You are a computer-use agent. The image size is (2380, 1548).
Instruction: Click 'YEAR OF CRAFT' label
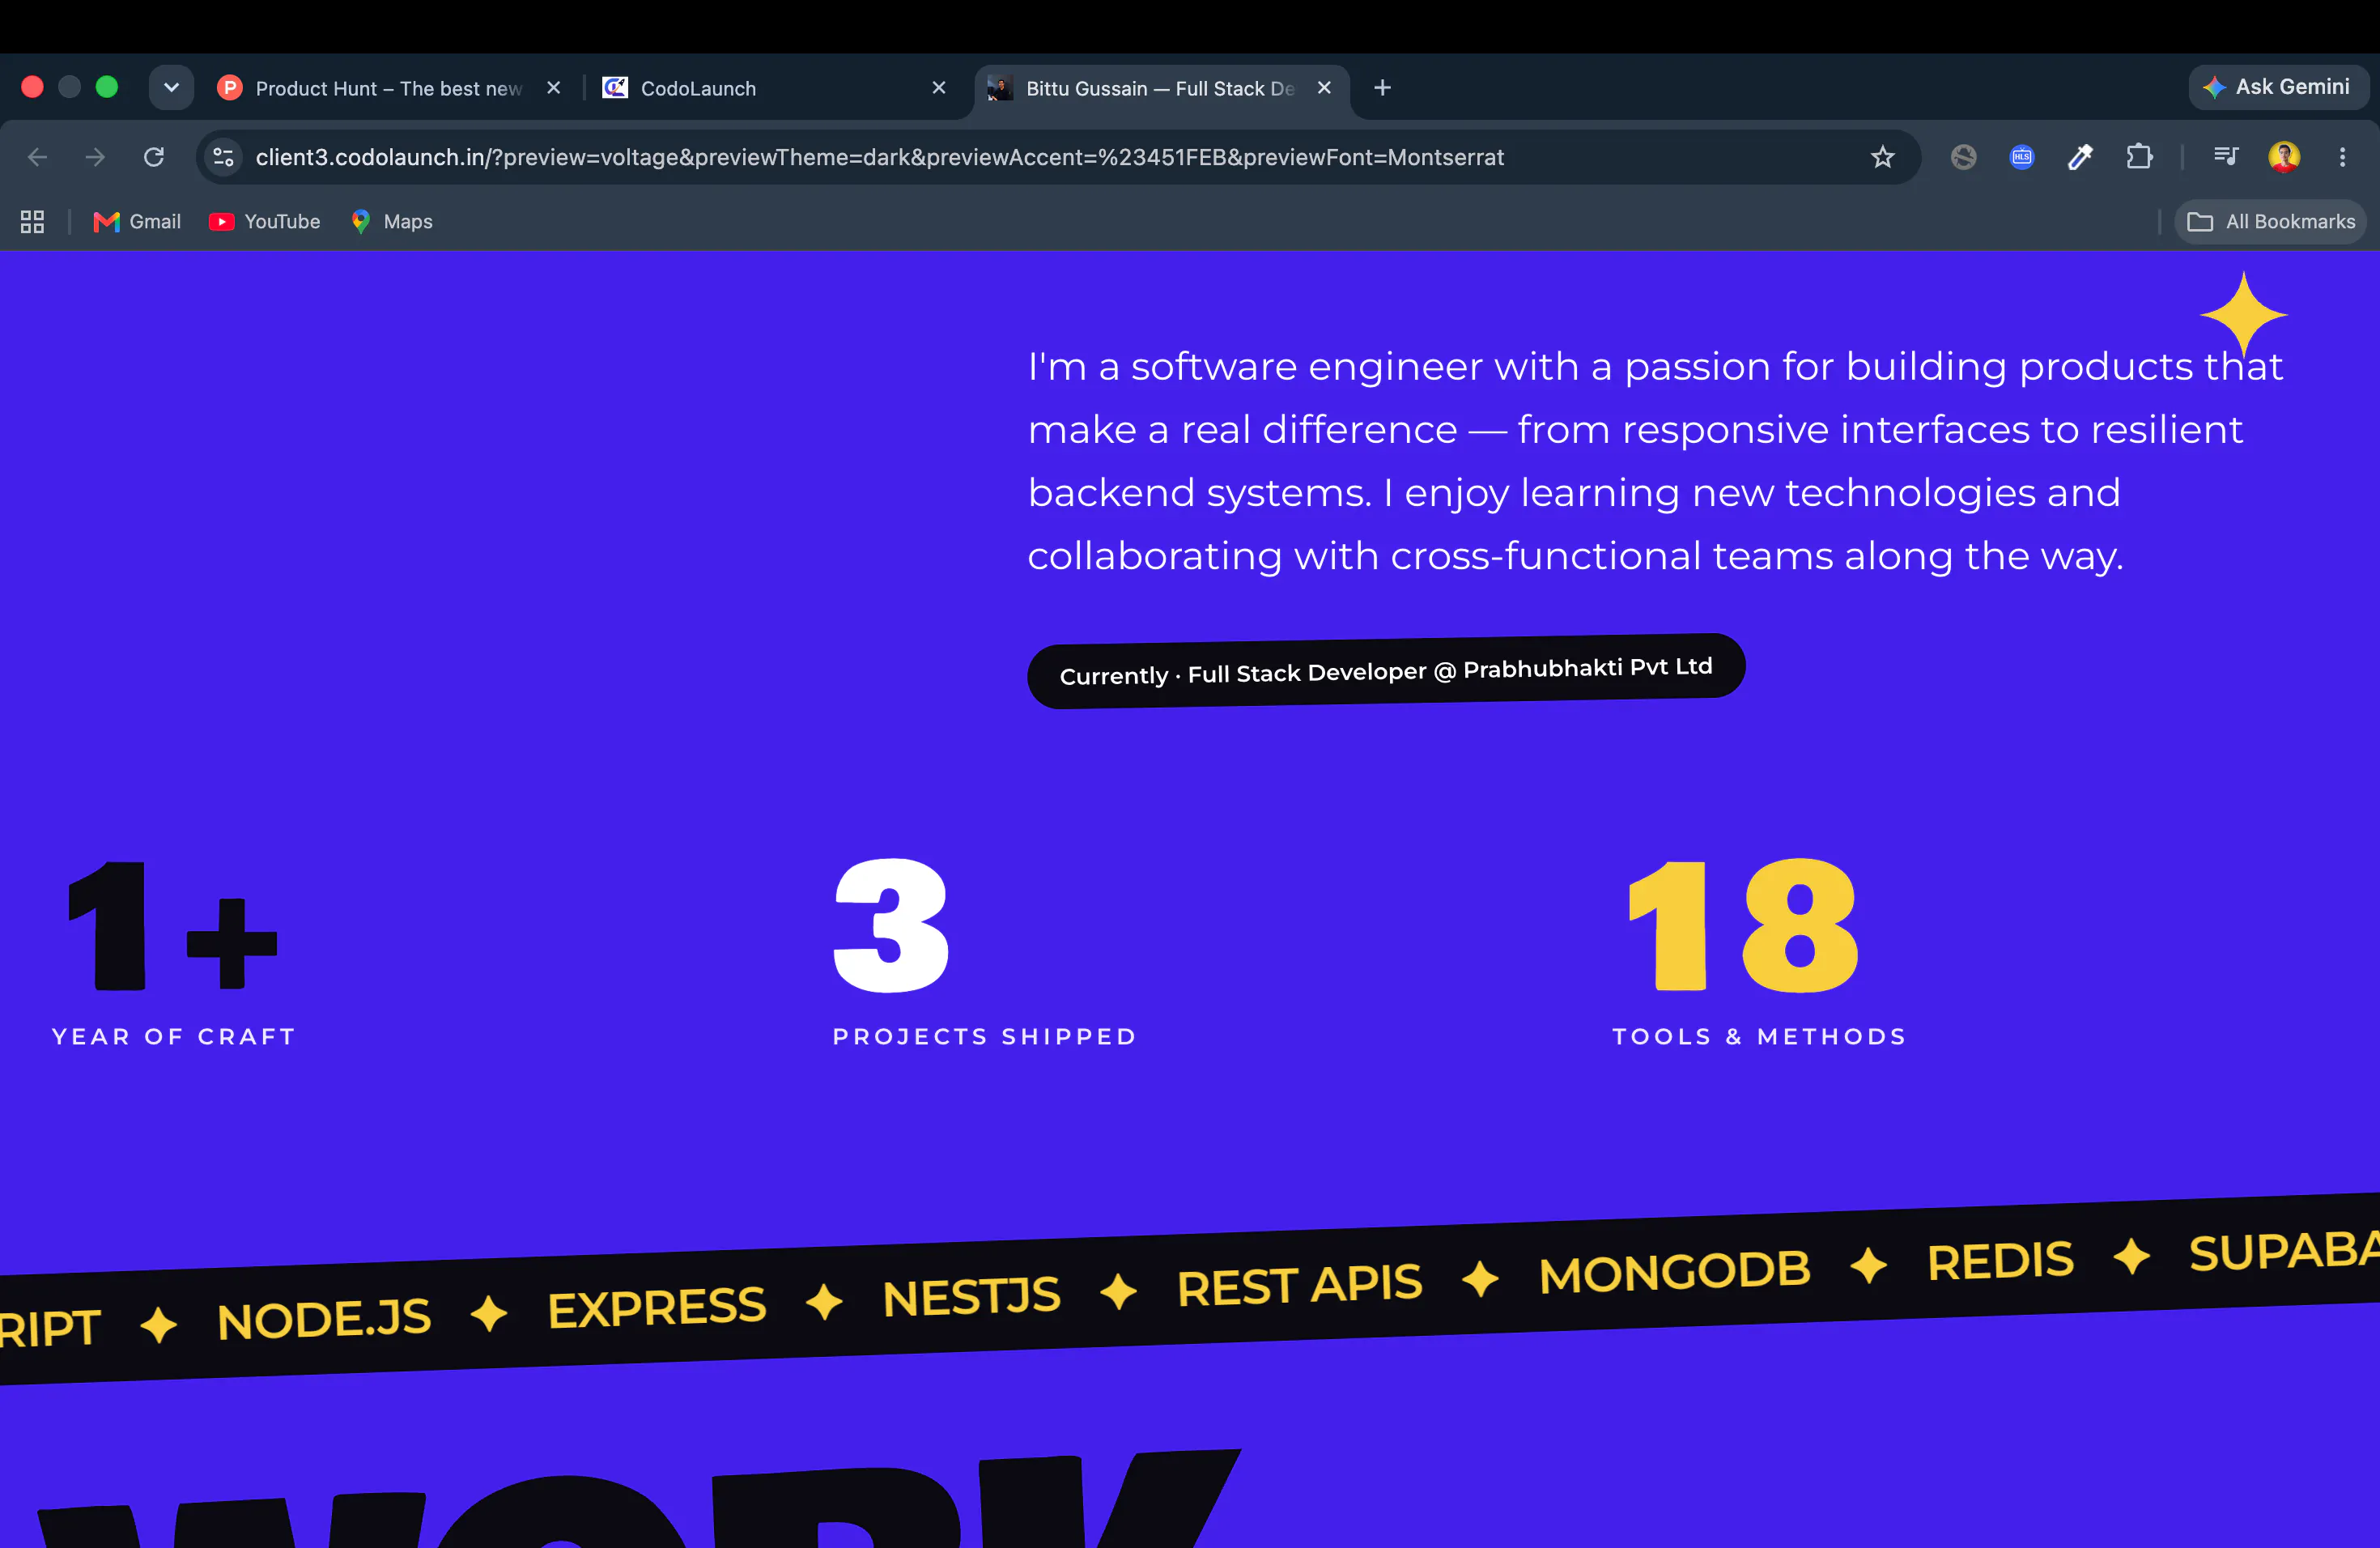[174, 1037]
